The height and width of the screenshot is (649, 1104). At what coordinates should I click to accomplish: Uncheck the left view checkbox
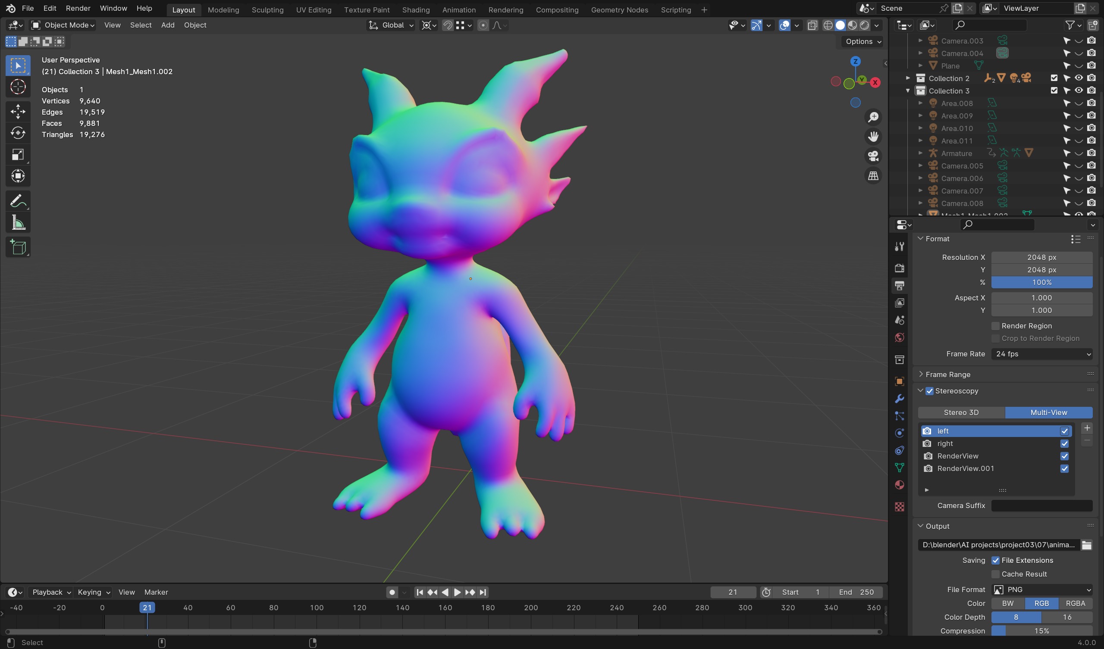pyautogui.click(x=1064, y=431)
